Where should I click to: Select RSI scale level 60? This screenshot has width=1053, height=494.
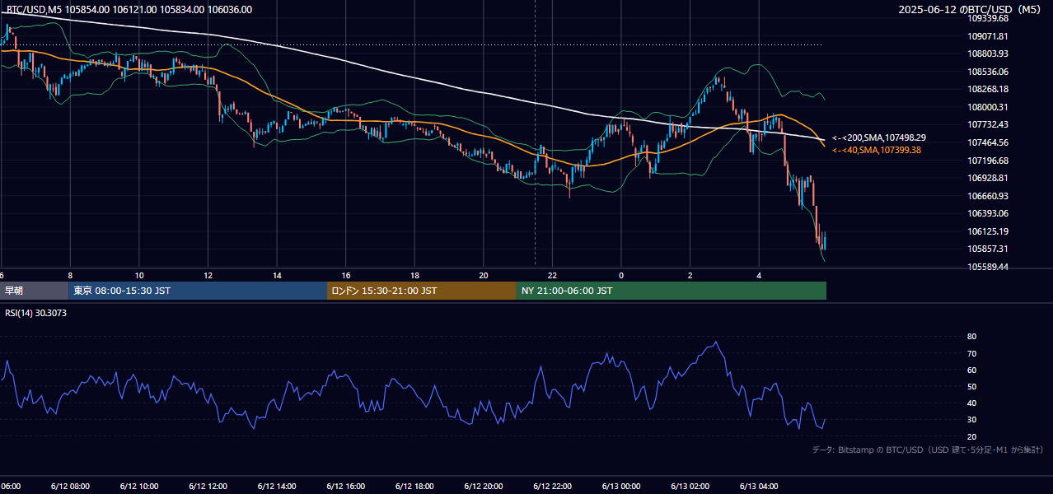(x=971, y=370)
